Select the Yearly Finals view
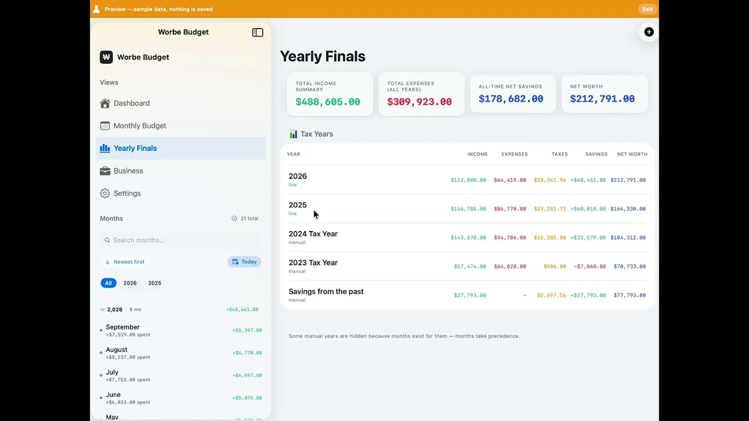 pyautogui.click(x=181, y=148)
